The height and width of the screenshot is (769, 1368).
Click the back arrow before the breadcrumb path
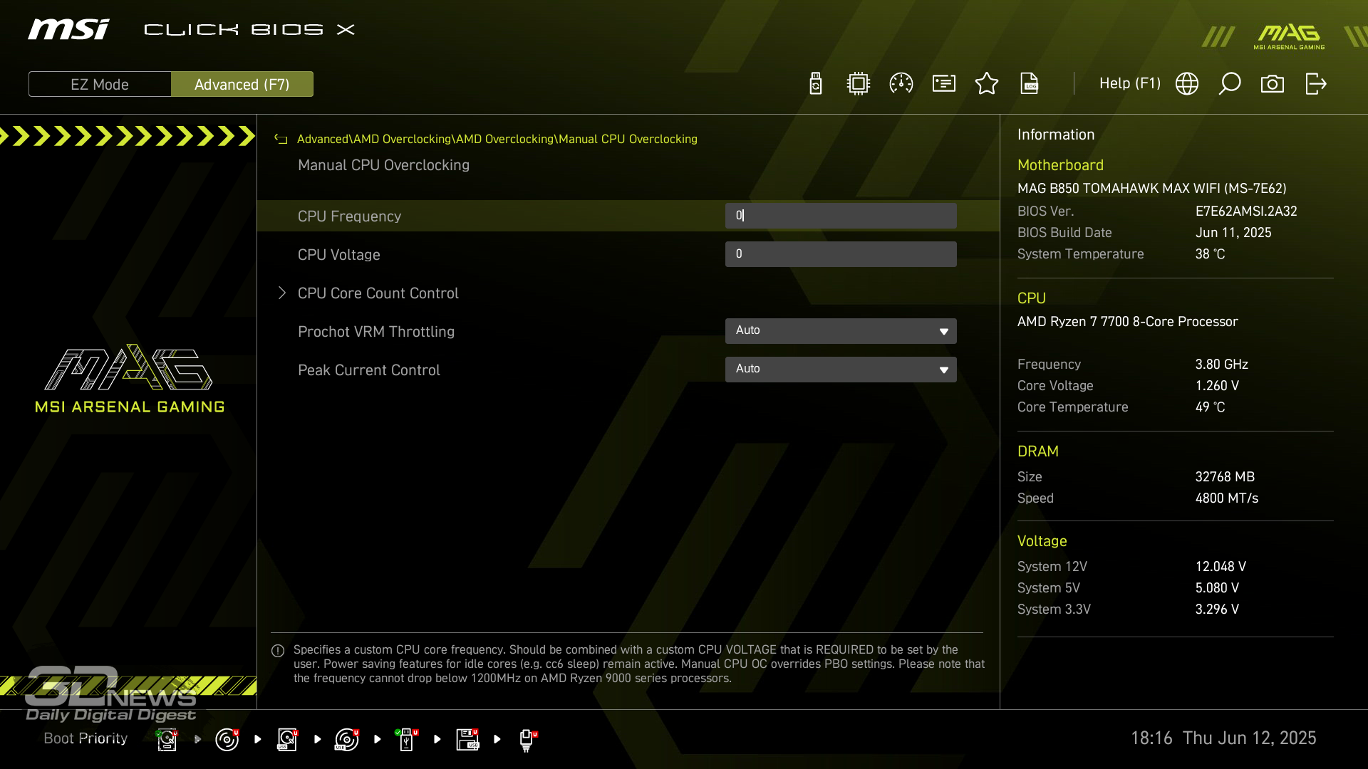(x=281, y=140)
